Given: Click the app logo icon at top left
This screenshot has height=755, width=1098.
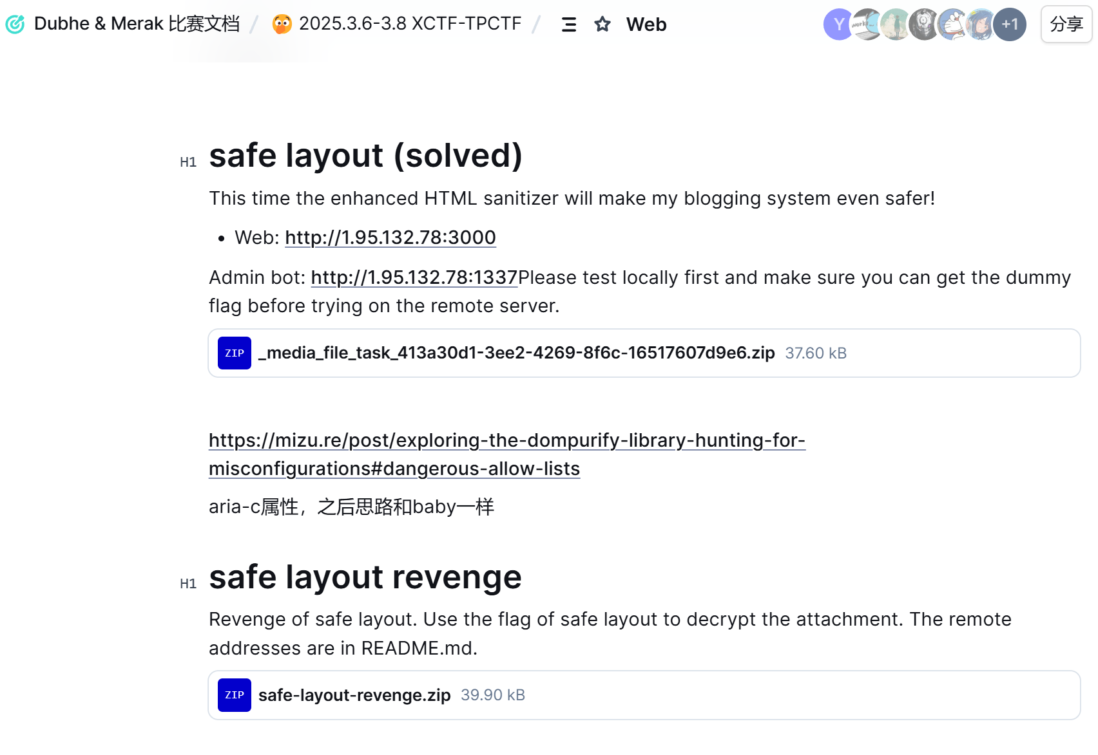Looking at the screenshot, I should click(x=15, y=24).
